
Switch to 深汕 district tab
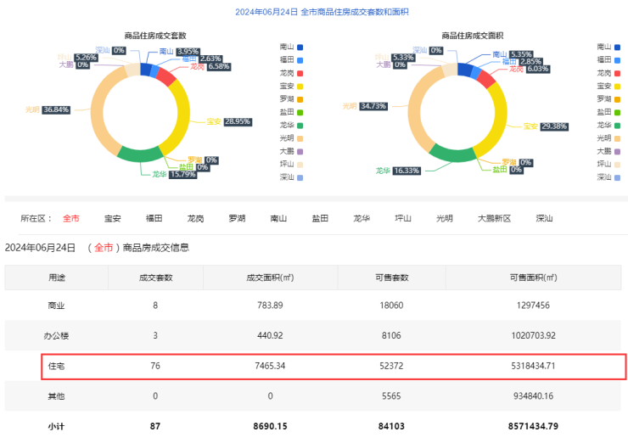(x=544, y=218)
